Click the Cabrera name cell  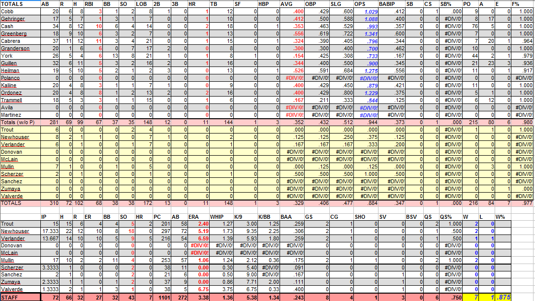tap(21, 41)
